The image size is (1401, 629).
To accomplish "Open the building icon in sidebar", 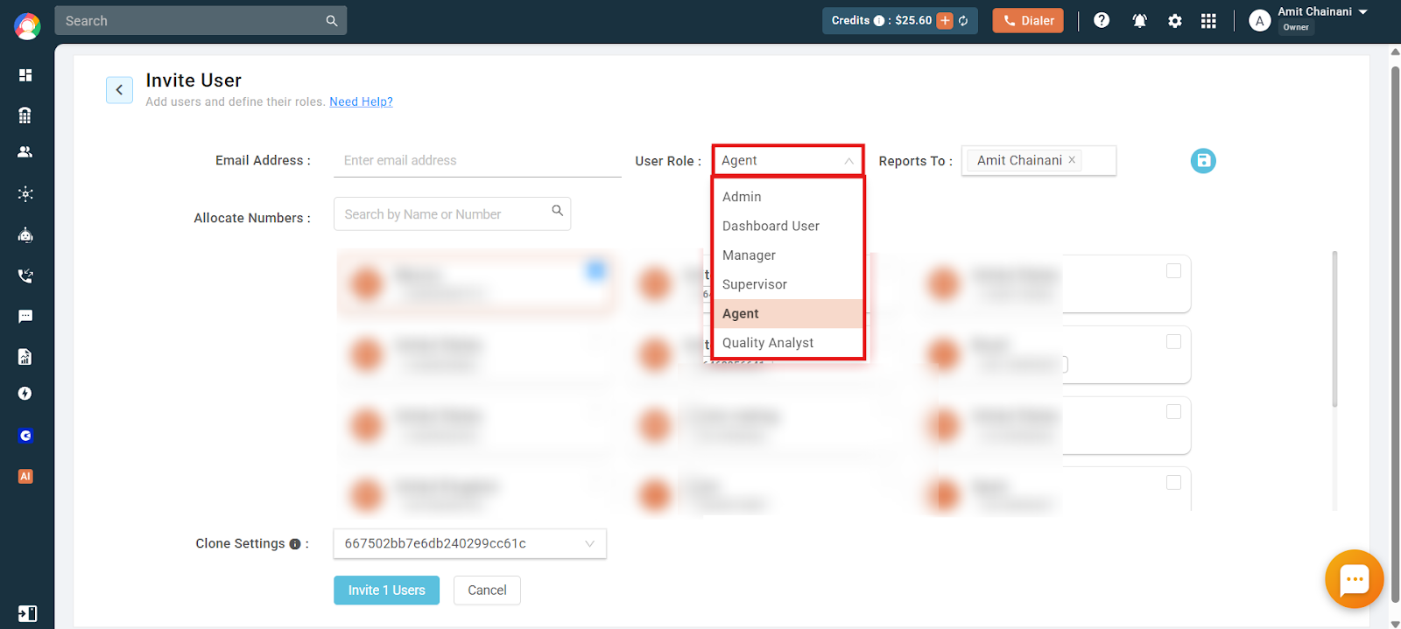I will pyautogui.click(x=25, y=115).
